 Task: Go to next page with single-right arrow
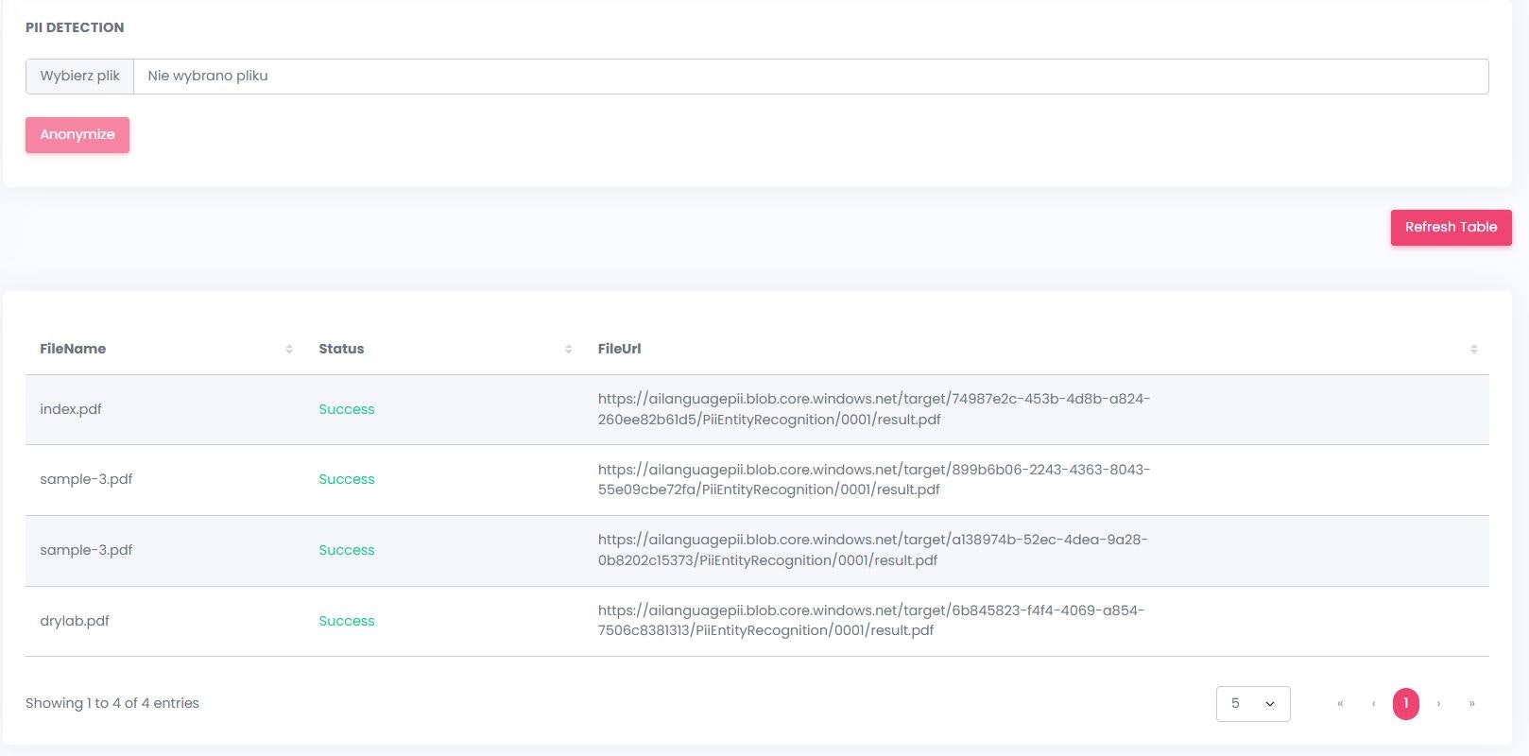1438,704
